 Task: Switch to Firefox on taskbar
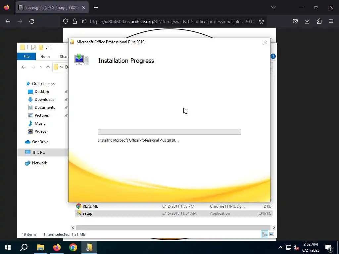tap(57, 247)
